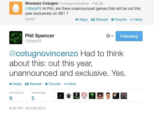The width and height of the screenshot is (154, 117).
Task: Open More options on Vincenzo's tweet
Action: tap(136, 20)
